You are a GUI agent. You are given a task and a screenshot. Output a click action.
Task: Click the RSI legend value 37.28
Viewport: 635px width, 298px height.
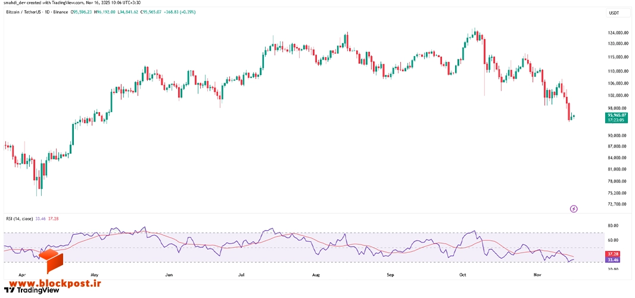53,219
